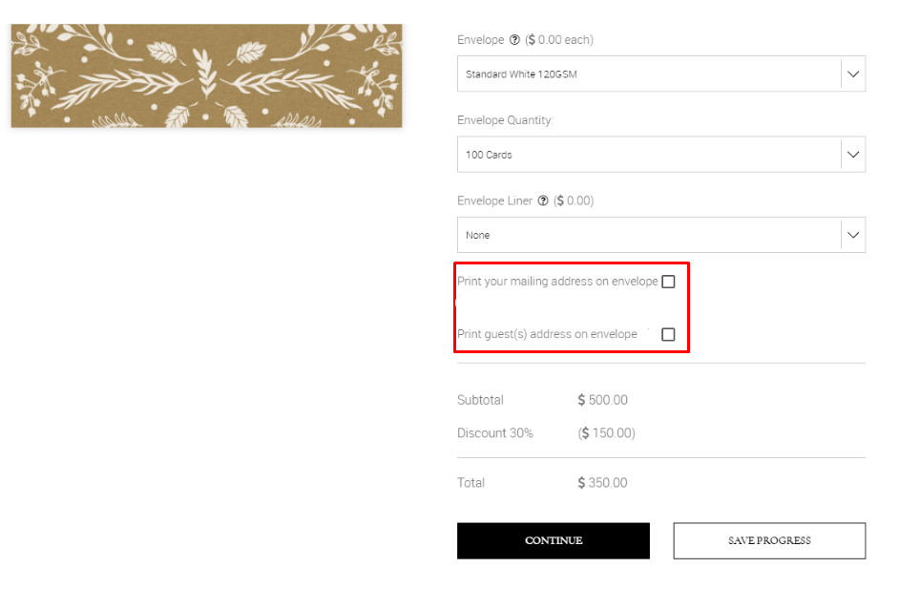Click the Save Progress button
The image size is (899, 589).
click(769, 540)
